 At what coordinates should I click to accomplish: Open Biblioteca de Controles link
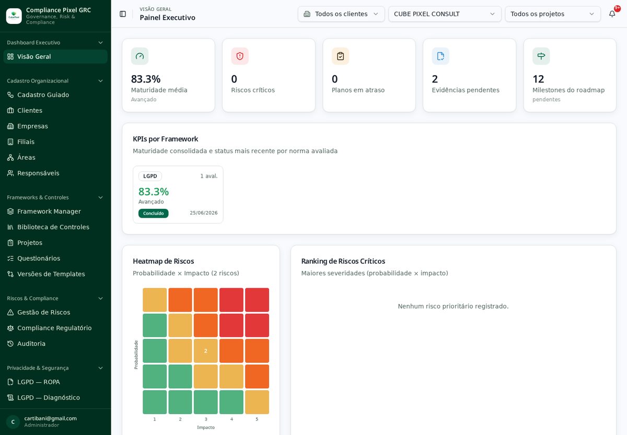click(x=55, y=227)
